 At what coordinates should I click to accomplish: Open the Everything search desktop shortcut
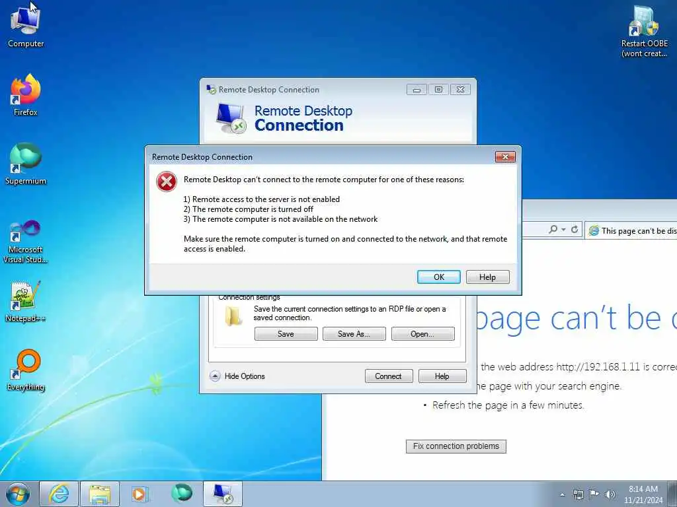point(26,371)
